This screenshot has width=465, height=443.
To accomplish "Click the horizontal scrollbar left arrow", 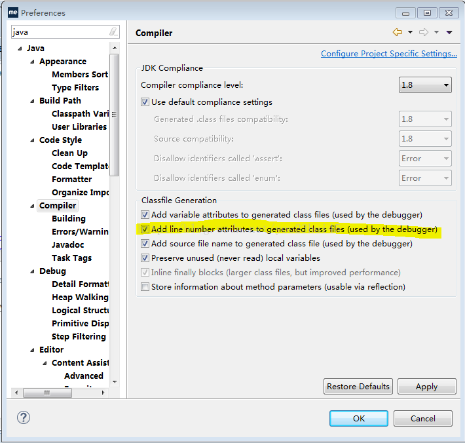I will (x=16, y=393).
